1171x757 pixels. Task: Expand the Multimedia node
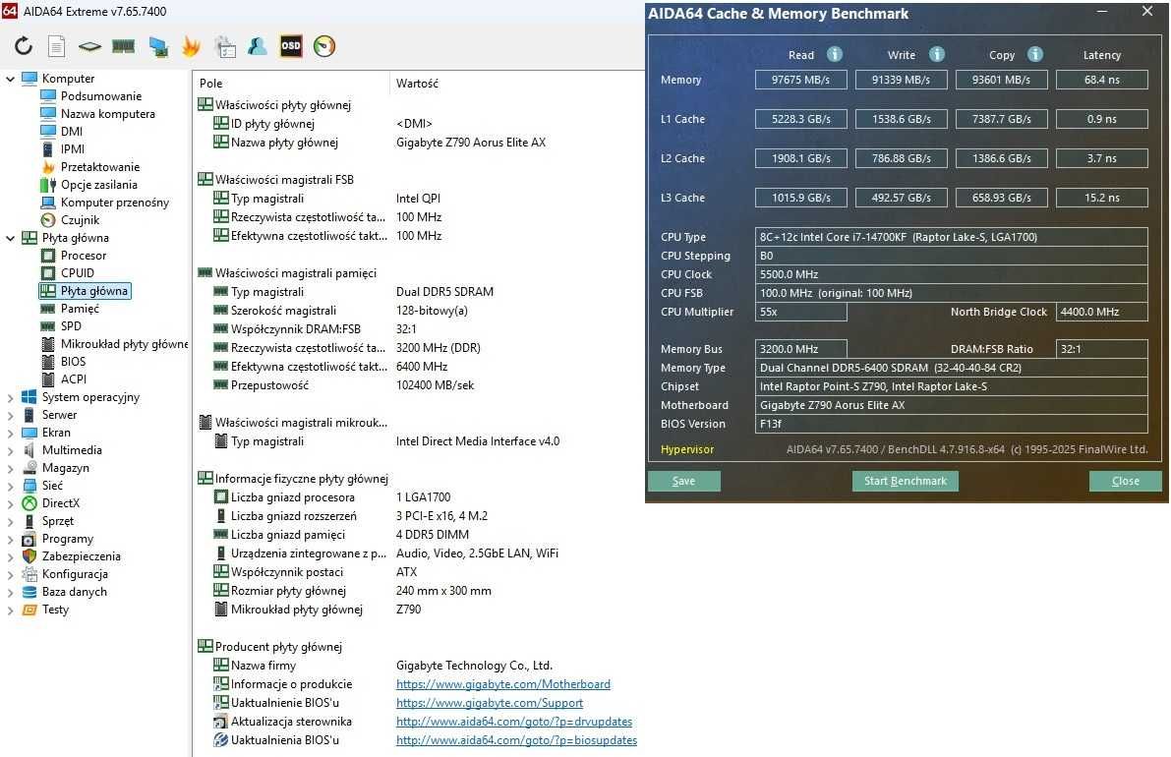click(x=11, y=450)
